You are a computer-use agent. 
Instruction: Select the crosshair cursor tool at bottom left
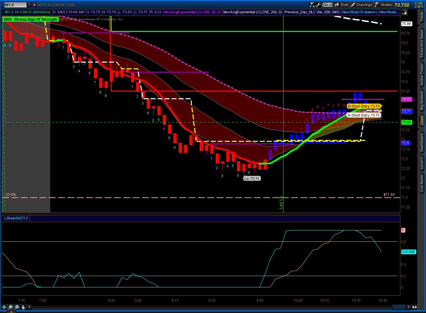point(4,307)
